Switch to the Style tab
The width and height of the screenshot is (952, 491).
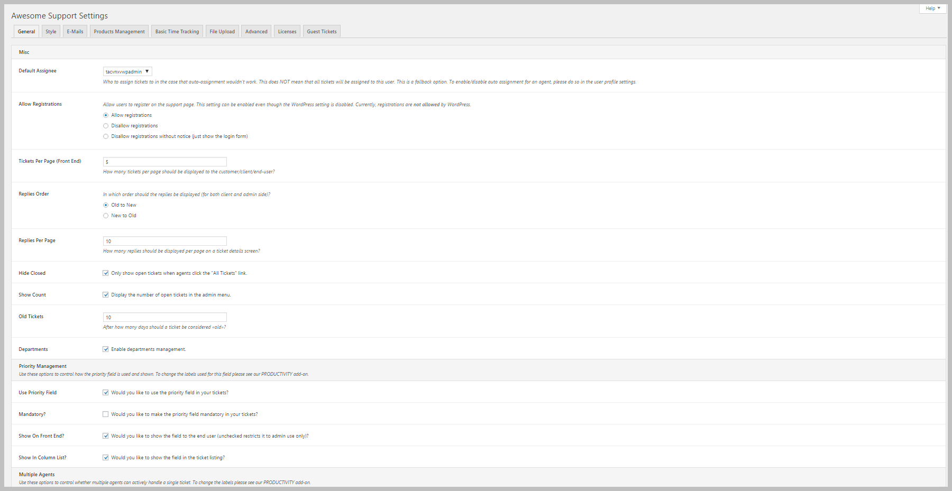(x=51, y=32)
